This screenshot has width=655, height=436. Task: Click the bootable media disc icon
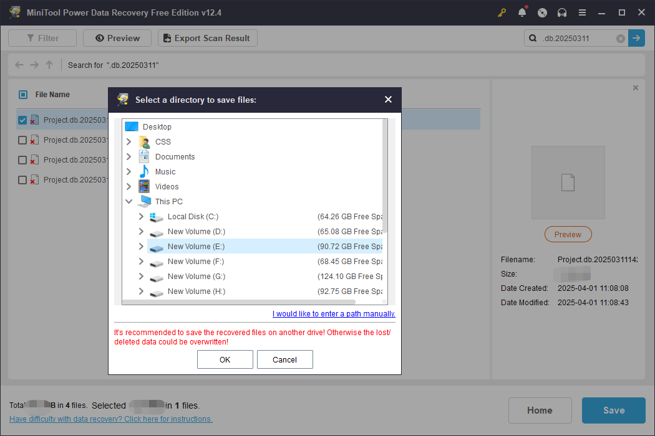pos(542,12)
